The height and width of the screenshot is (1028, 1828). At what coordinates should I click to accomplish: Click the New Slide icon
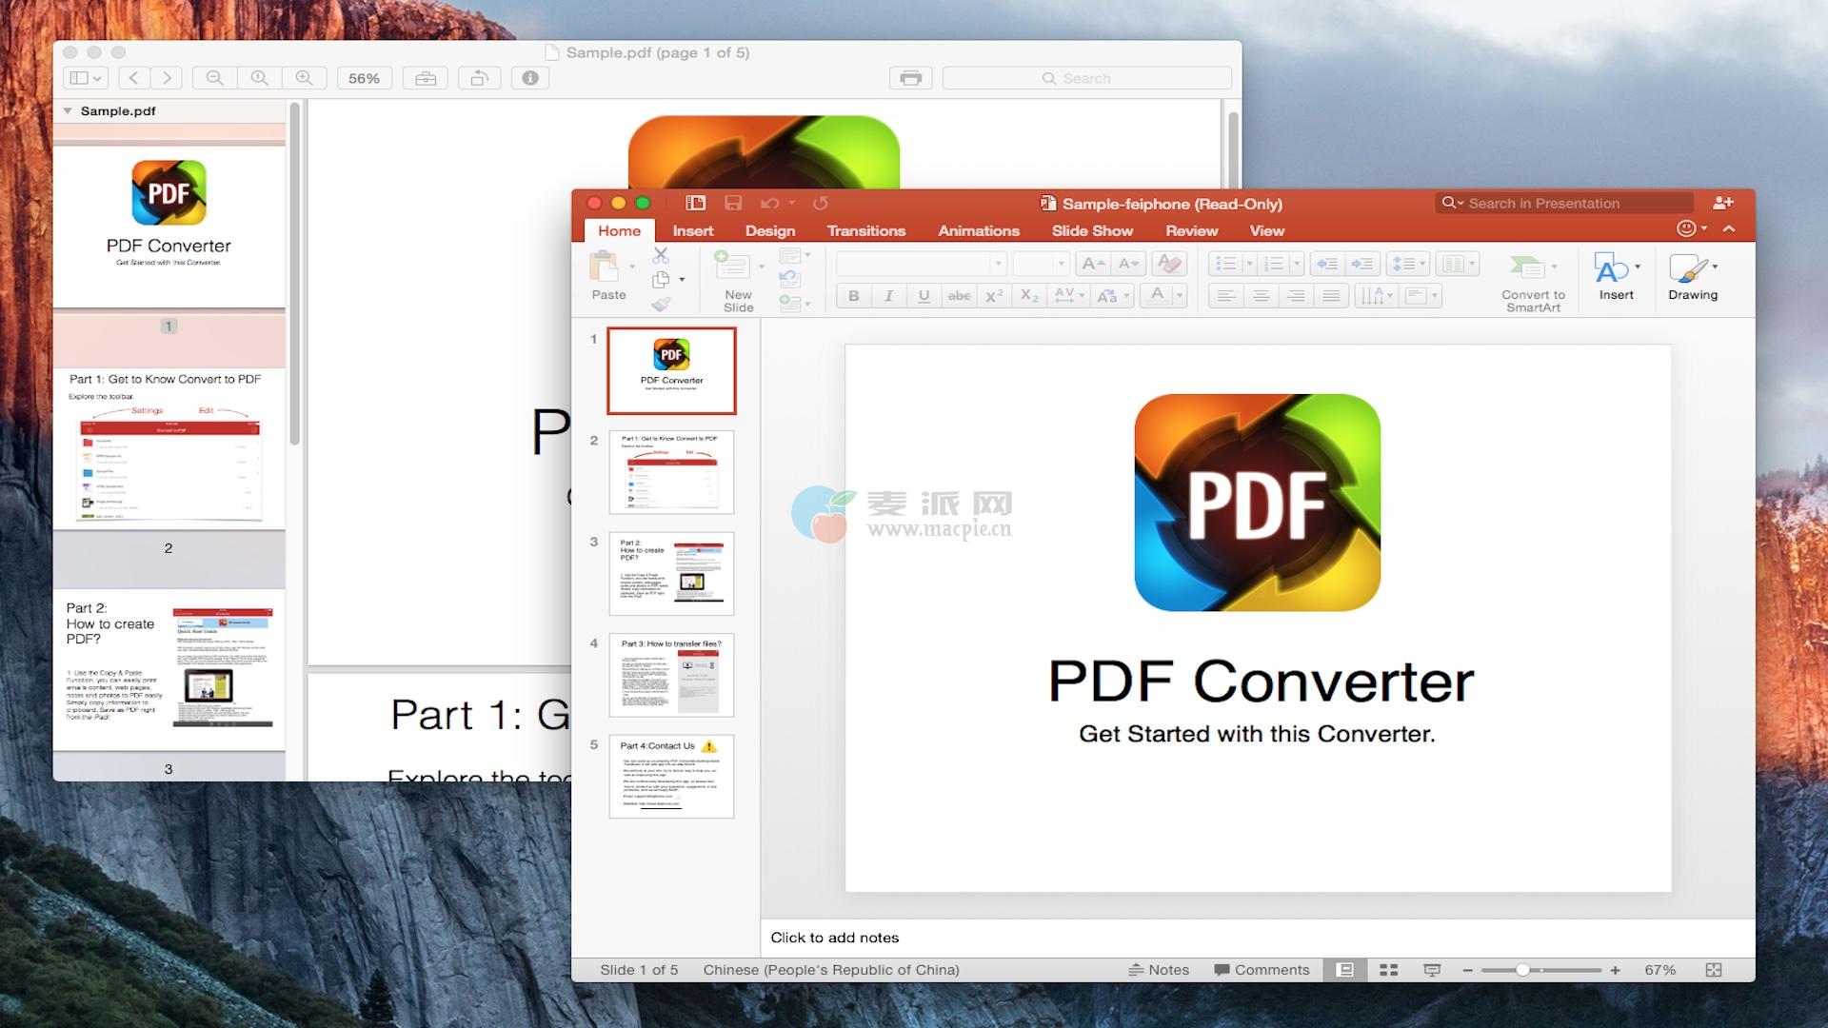click(x=733, y=266)
